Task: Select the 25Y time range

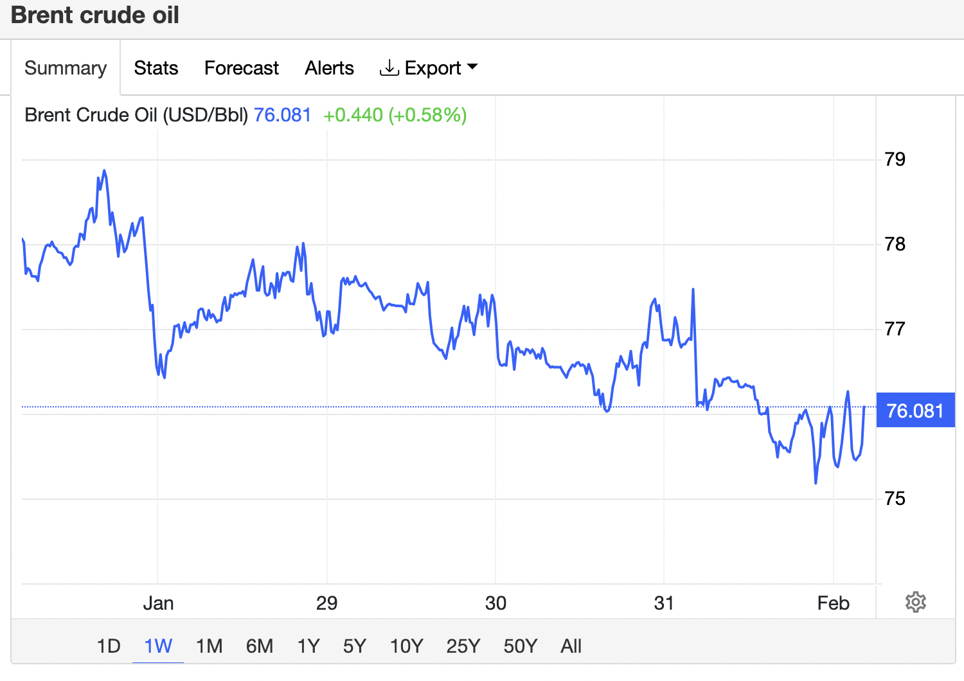Action: [463, 646]
